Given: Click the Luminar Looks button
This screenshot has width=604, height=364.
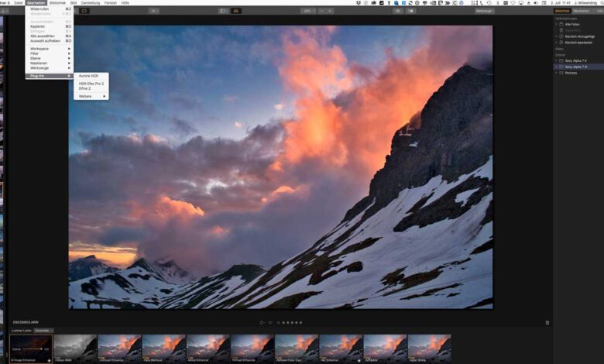Looking at the screenshot, I should click(22, 330).
